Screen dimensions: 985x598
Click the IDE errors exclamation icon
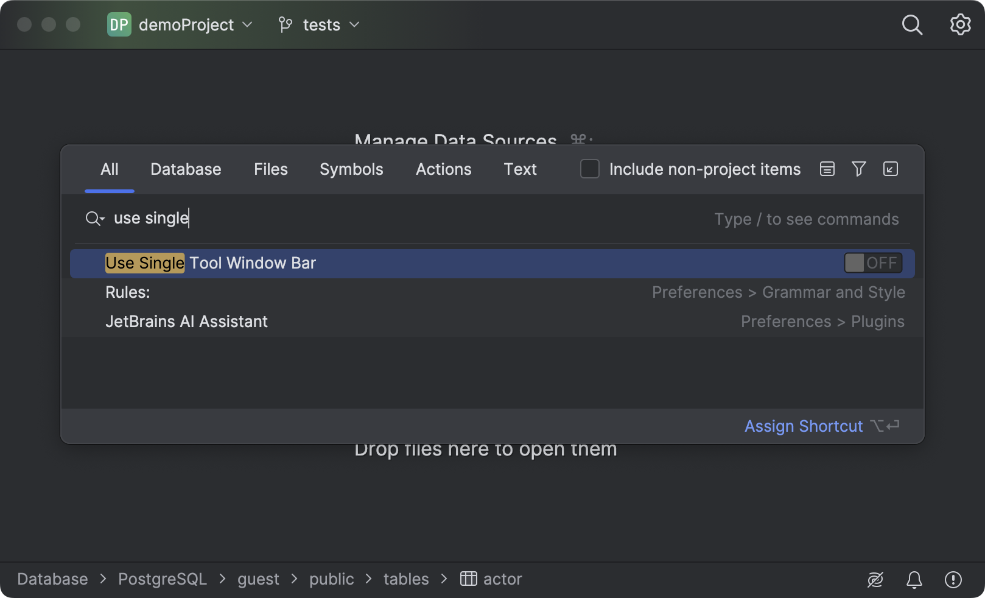[x=953, y=579]
